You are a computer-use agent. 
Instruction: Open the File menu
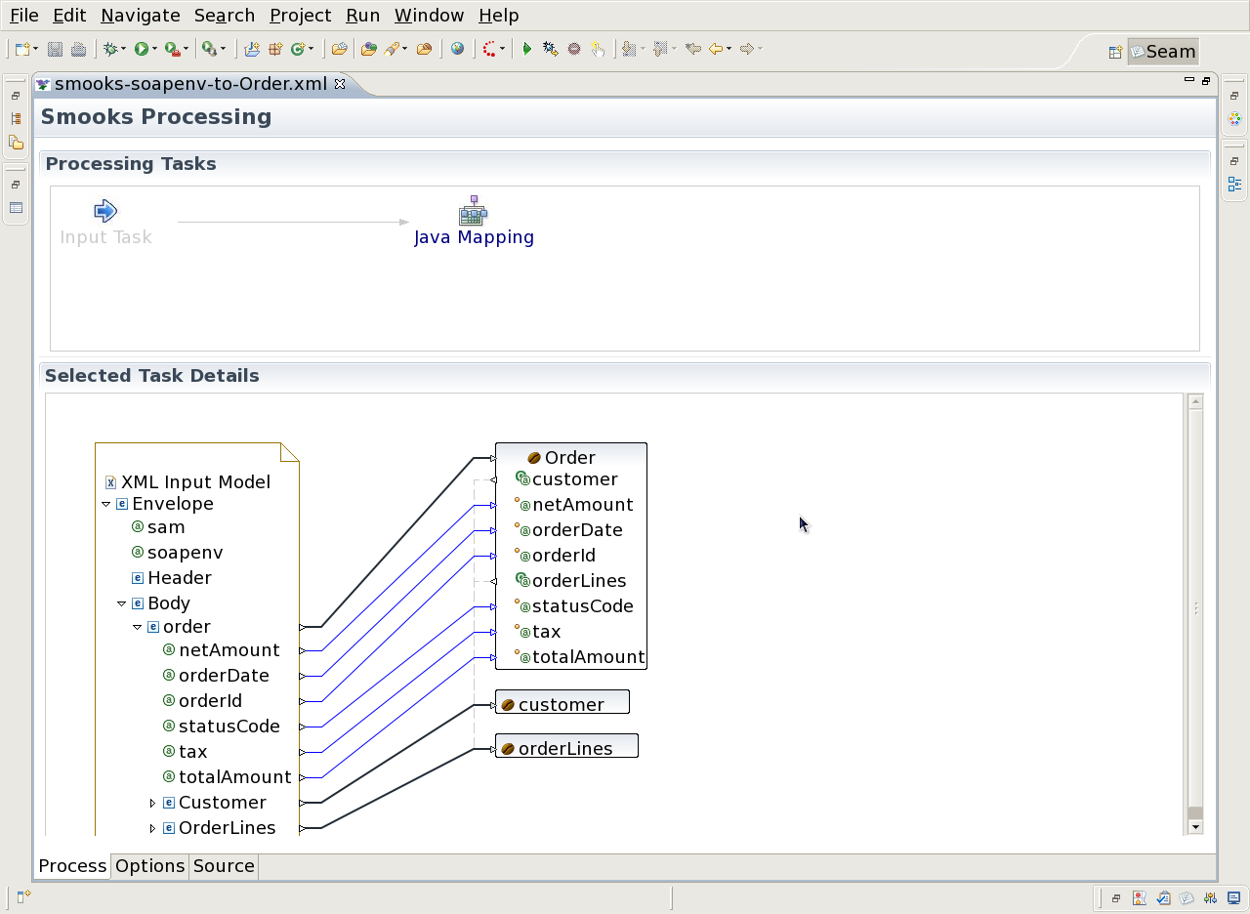[24, 16]
